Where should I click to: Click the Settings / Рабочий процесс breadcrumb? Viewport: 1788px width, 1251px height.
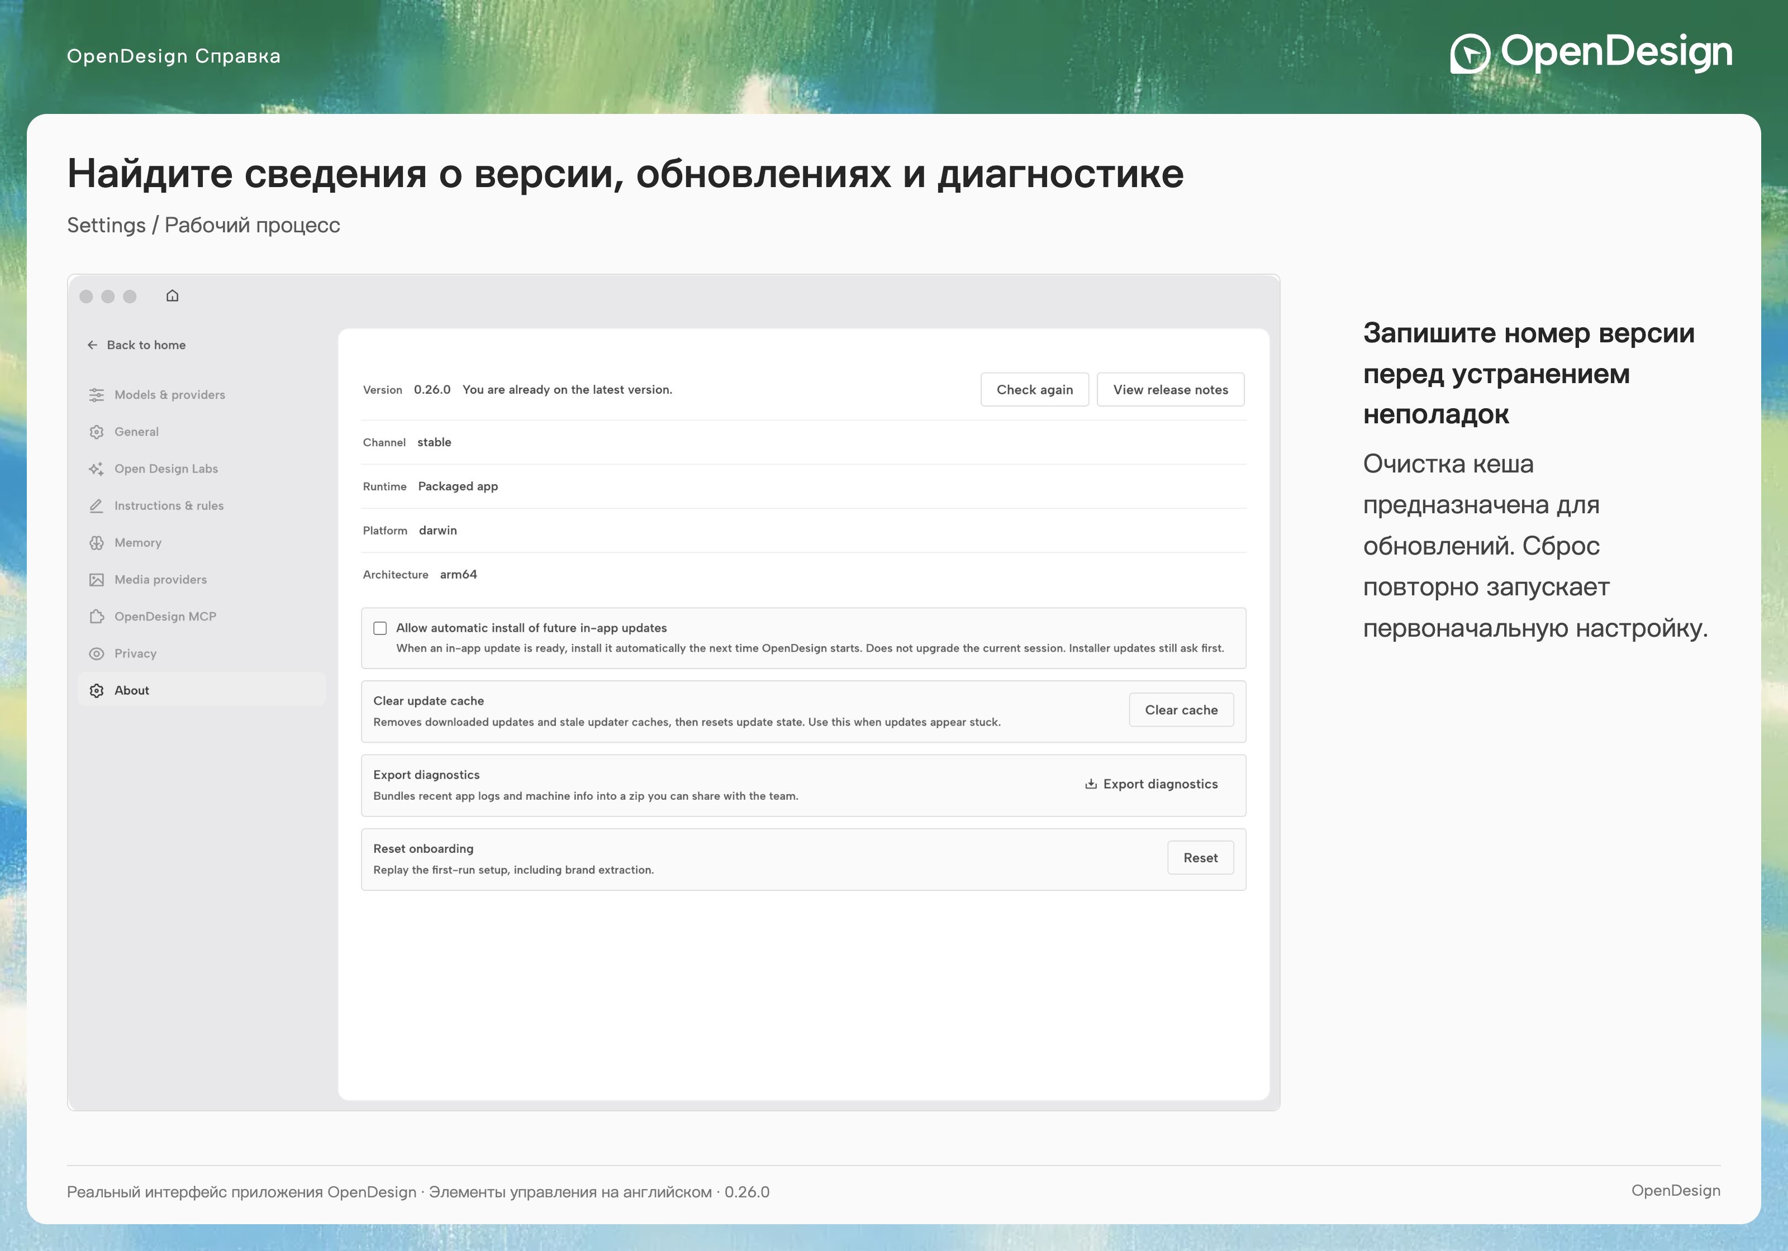tap(203, 225)
